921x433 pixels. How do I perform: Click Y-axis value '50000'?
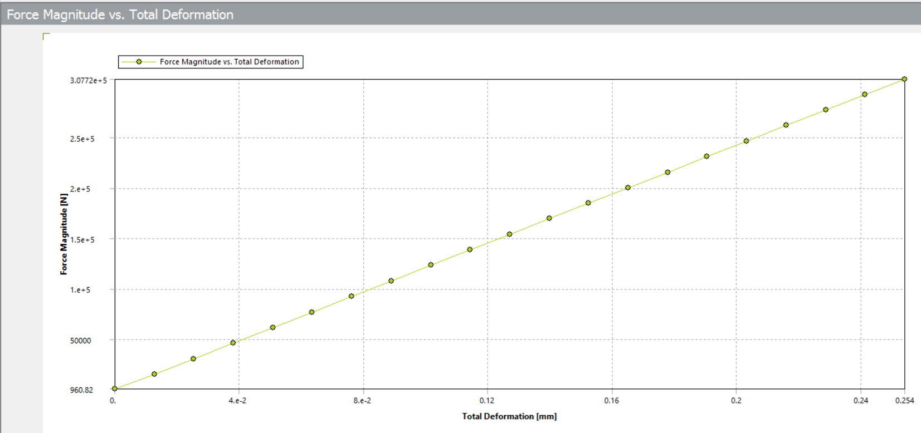click(80, 341)
